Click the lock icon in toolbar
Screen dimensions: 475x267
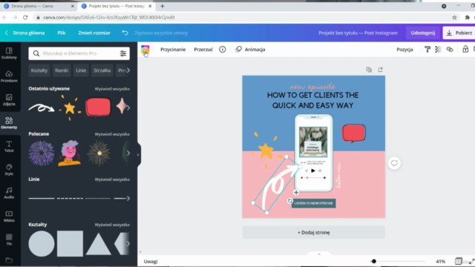(x=465, y=50)
